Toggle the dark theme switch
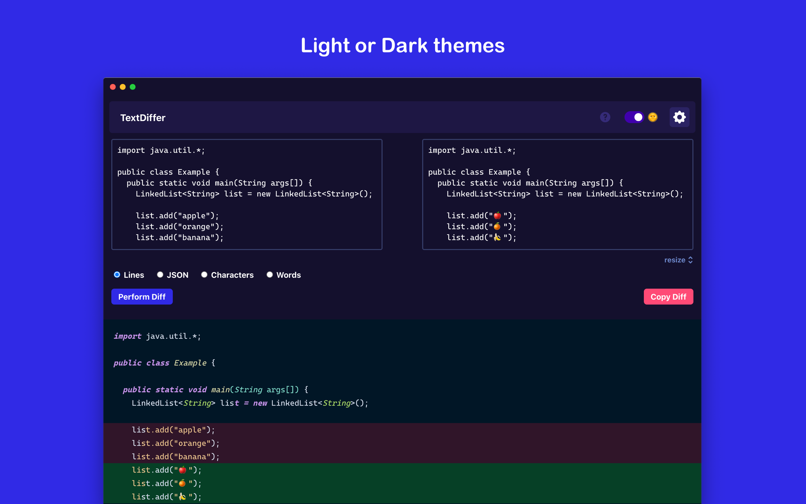This screenshot has width=806, height=504. point(634,117)
